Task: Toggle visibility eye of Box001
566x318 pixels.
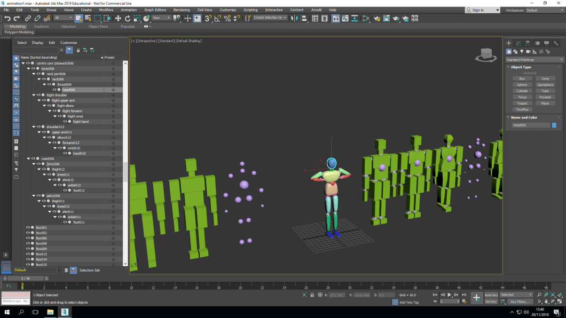Action: click(x=28, y=227)
